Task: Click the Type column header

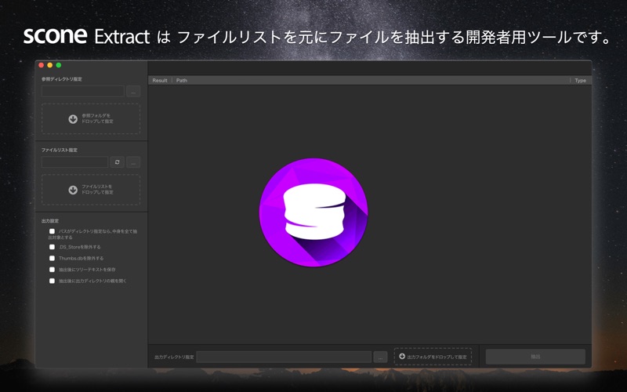Action: tap(580, 81)
